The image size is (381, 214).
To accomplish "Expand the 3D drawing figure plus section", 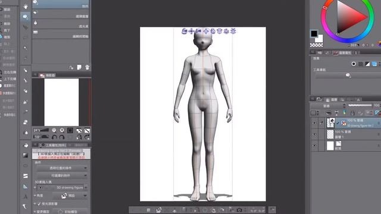I will pyautogui.click(x=35, y=188).
